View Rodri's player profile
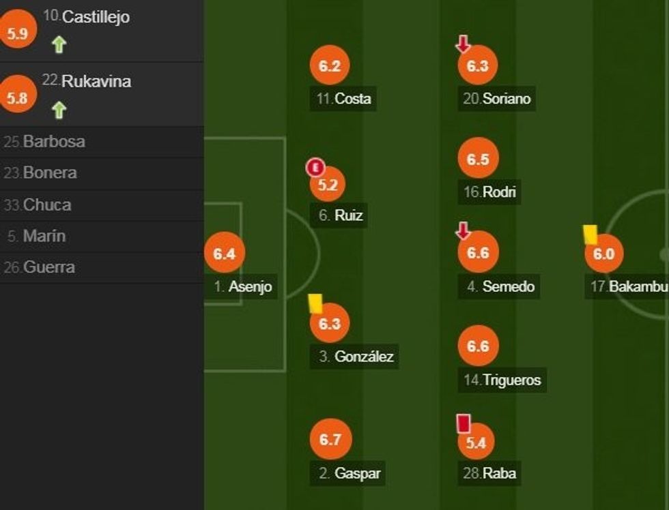The height and width of the screenshot is (510, 669). point(489,192)
